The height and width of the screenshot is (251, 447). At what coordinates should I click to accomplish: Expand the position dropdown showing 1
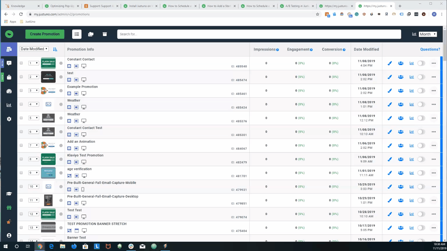pos(33,63)
